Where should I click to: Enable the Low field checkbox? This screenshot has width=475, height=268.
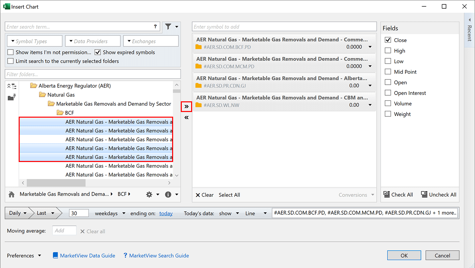click(388, 61)
